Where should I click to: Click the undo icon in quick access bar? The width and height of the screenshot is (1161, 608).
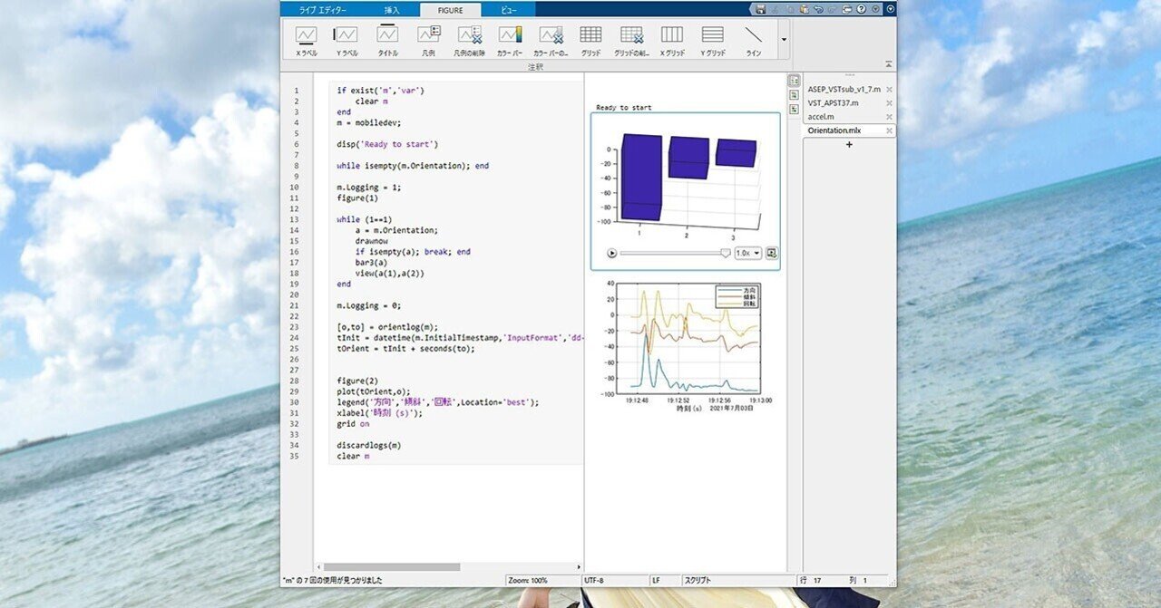point(819,9)
